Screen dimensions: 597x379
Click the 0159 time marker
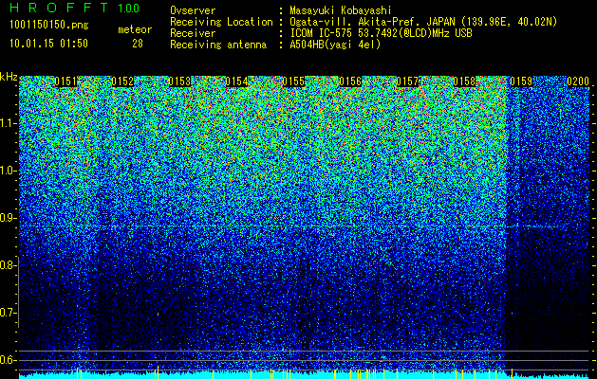click(x=521, y=81)
